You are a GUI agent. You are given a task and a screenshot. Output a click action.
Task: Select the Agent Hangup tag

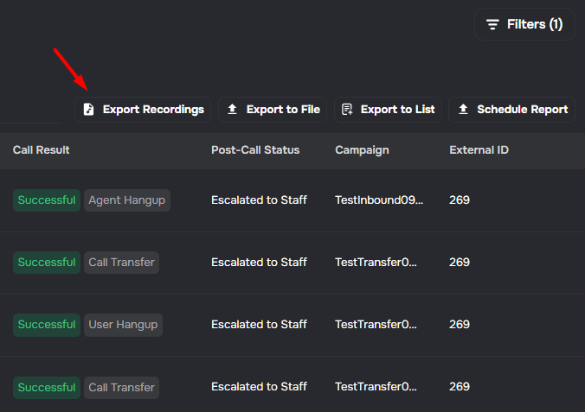[127, 200]
